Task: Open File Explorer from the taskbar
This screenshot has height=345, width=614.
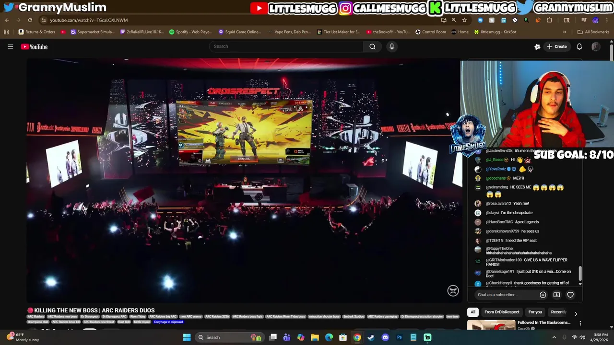Action: click(315, 337)
